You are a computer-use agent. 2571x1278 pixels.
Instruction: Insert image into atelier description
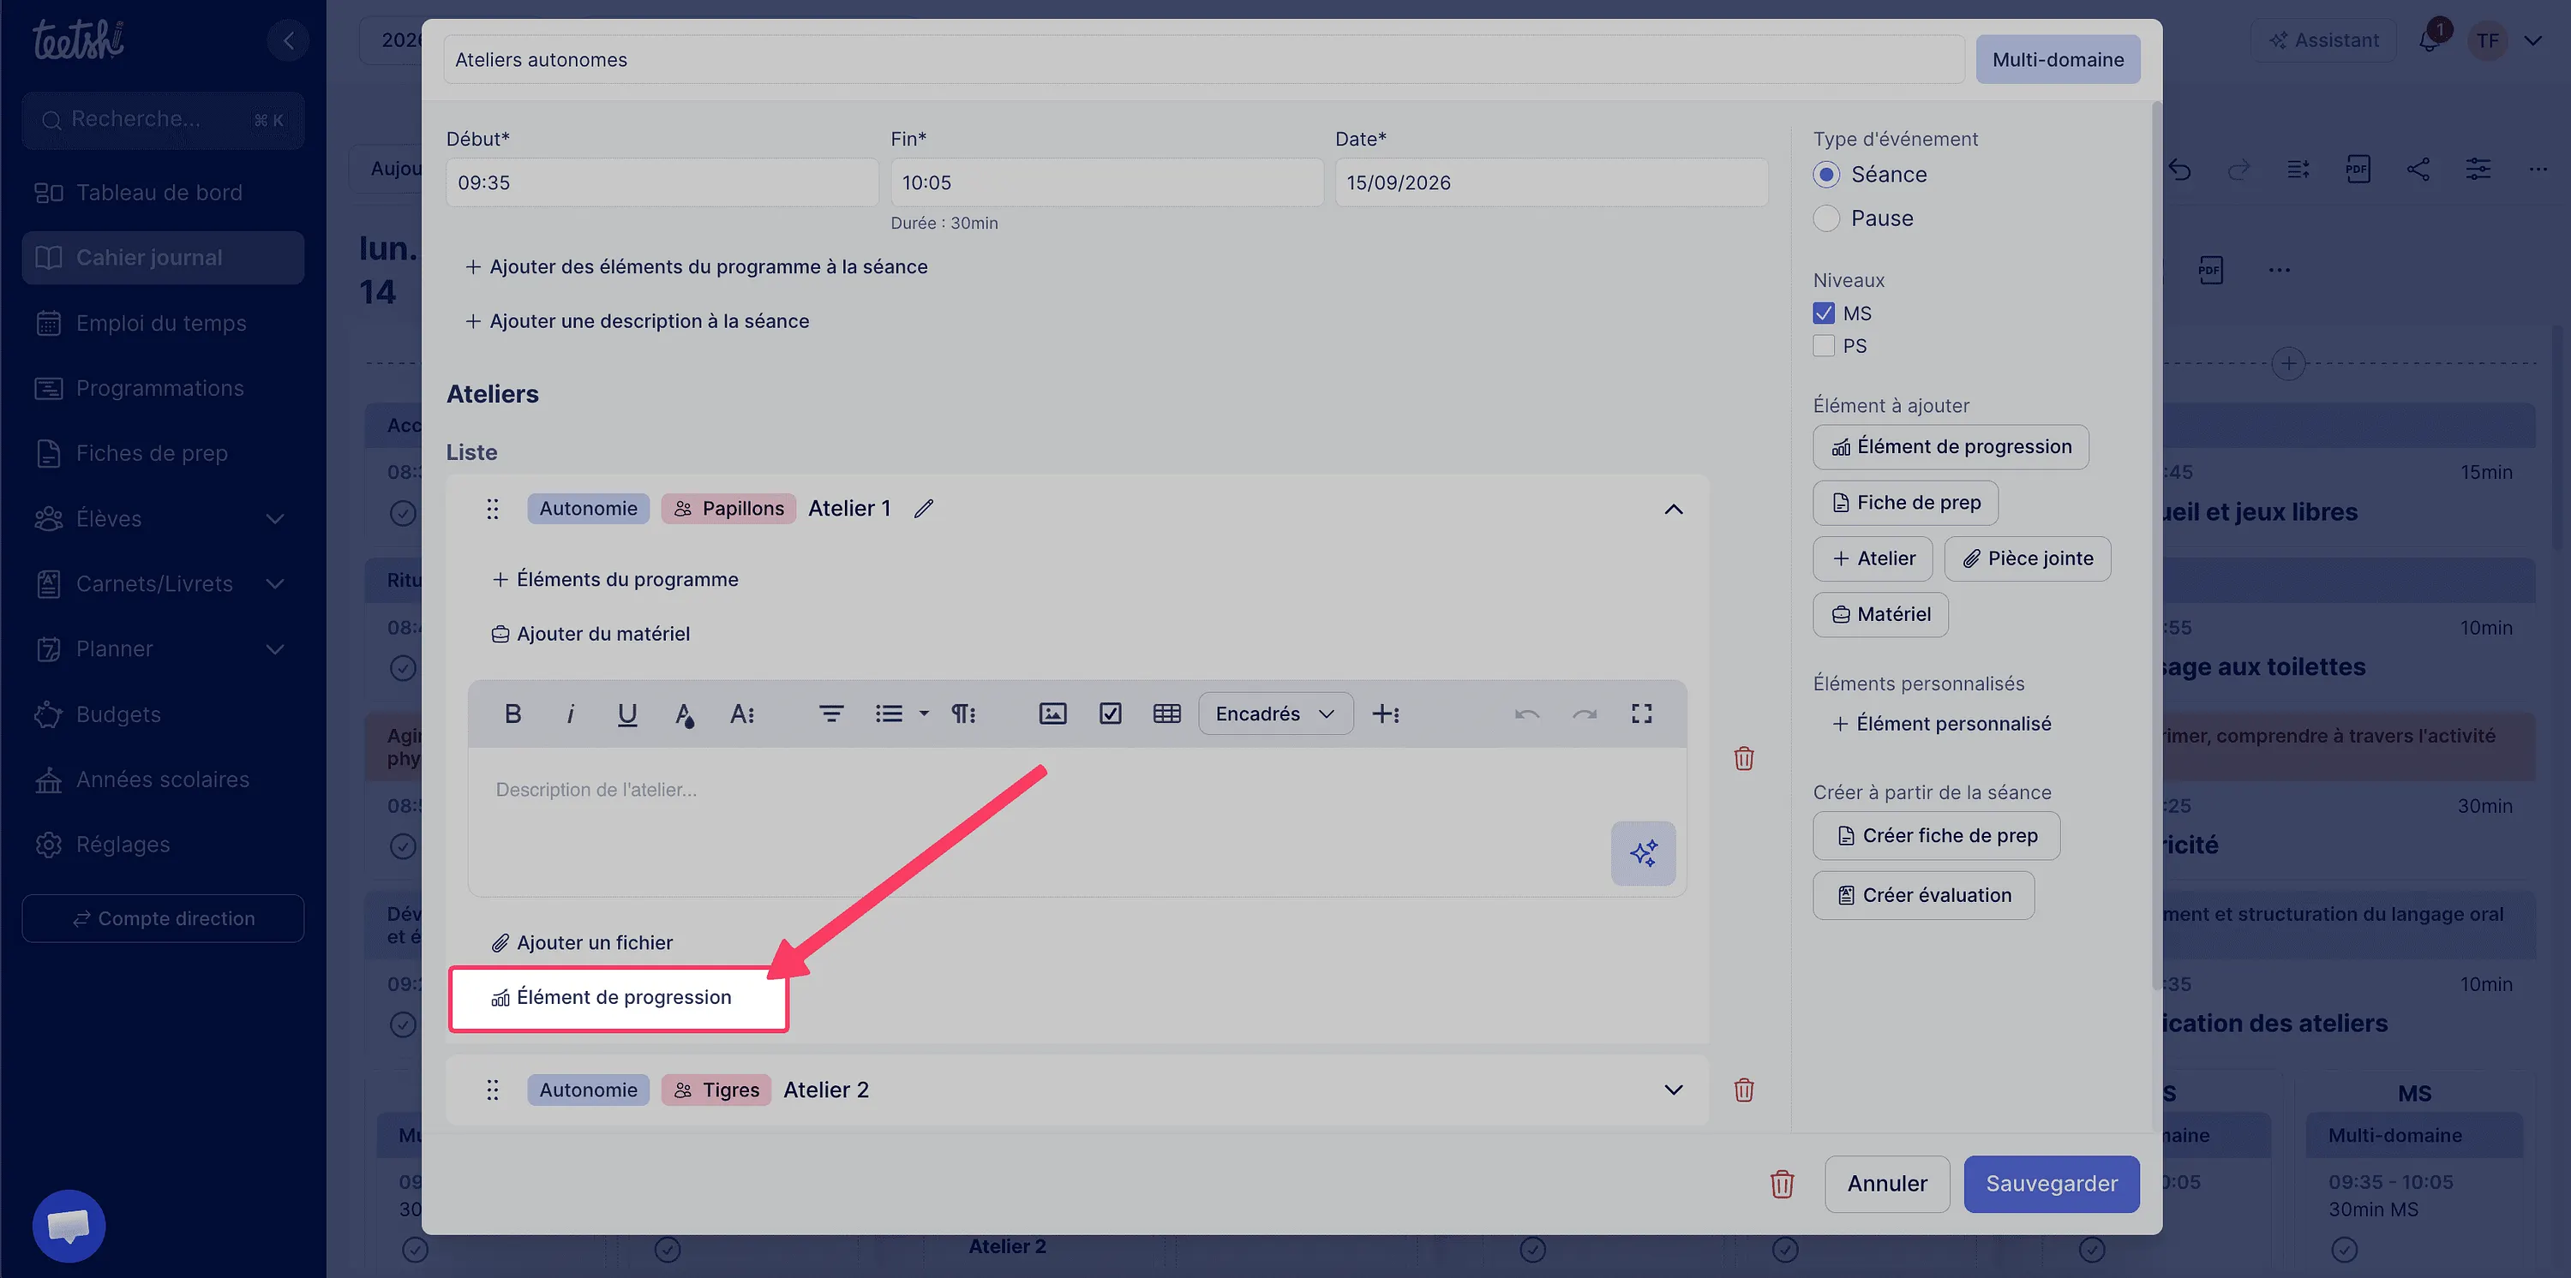pyautogui.click(x=1053, y=714)
